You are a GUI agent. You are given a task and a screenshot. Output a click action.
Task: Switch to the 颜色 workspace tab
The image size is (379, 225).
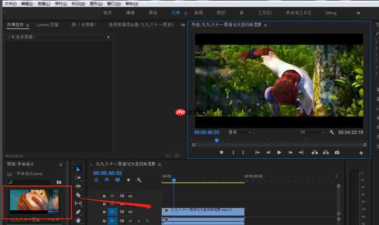153,13
